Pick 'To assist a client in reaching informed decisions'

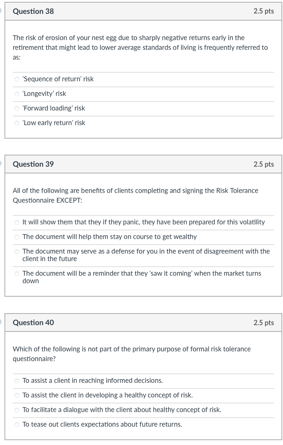(16, 381)
